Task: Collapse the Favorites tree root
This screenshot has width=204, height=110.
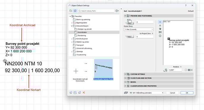Action: click(70, 16)
